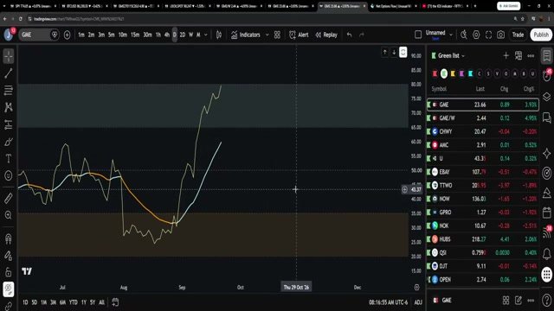The width and height of the screenshot is (554, 311).
Task: Activate the zoom in tool
Action: coord(9,215)
